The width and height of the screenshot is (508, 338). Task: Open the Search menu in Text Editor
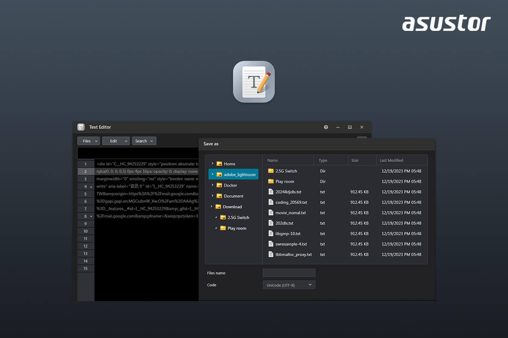(x=144, y=141)
